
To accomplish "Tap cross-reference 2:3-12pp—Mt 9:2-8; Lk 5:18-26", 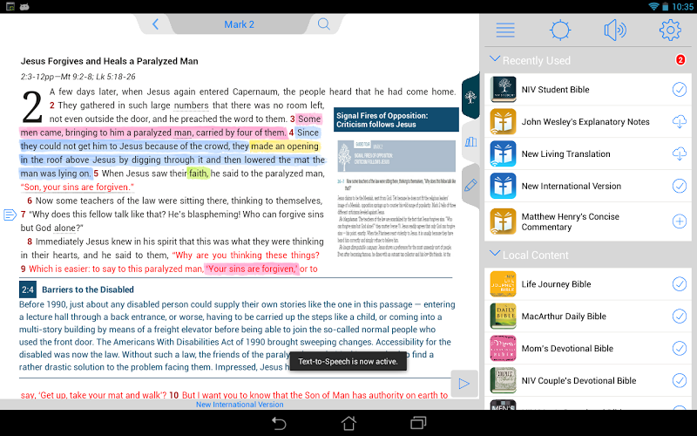I will pos(78,77).
